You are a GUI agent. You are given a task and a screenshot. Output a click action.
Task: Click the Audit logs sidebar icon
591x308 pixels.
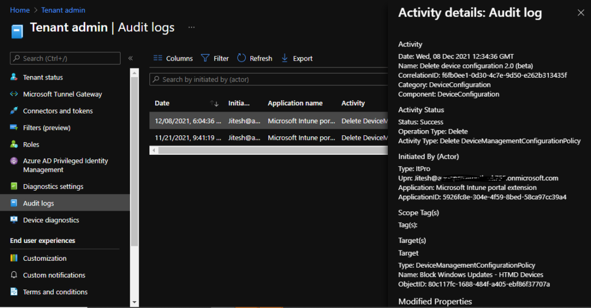(14, 203)
